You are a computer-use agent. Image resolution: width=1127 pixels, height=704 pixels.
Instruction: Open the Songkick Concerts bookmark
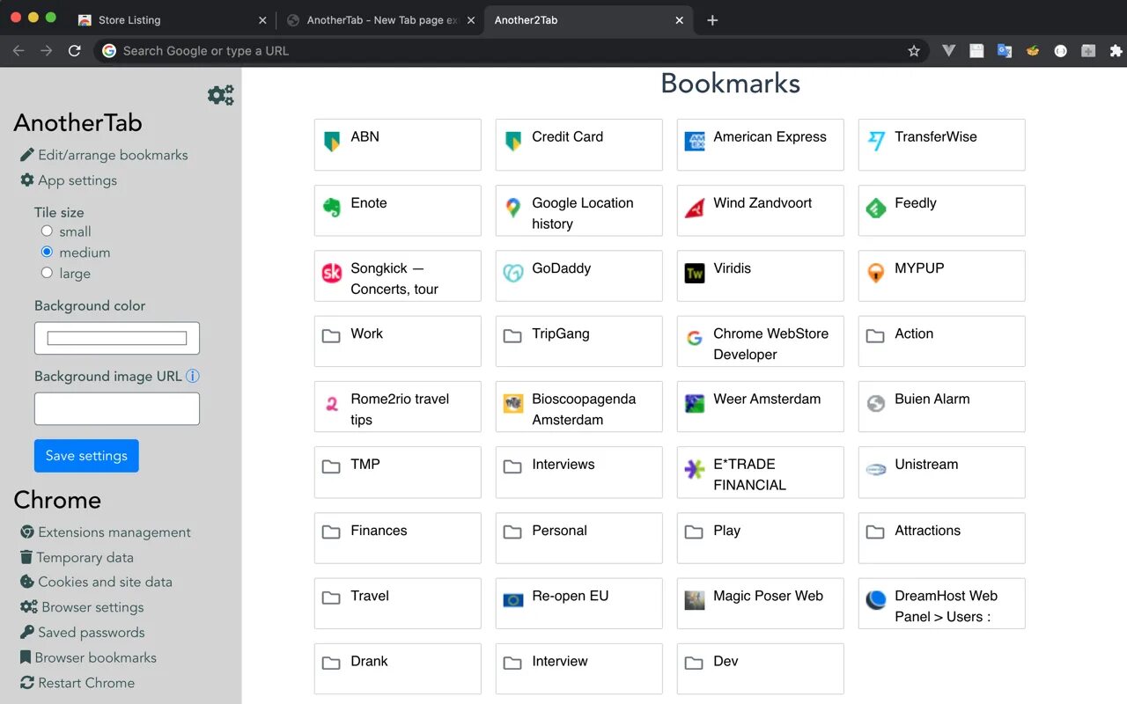click(x=398, y=275)
